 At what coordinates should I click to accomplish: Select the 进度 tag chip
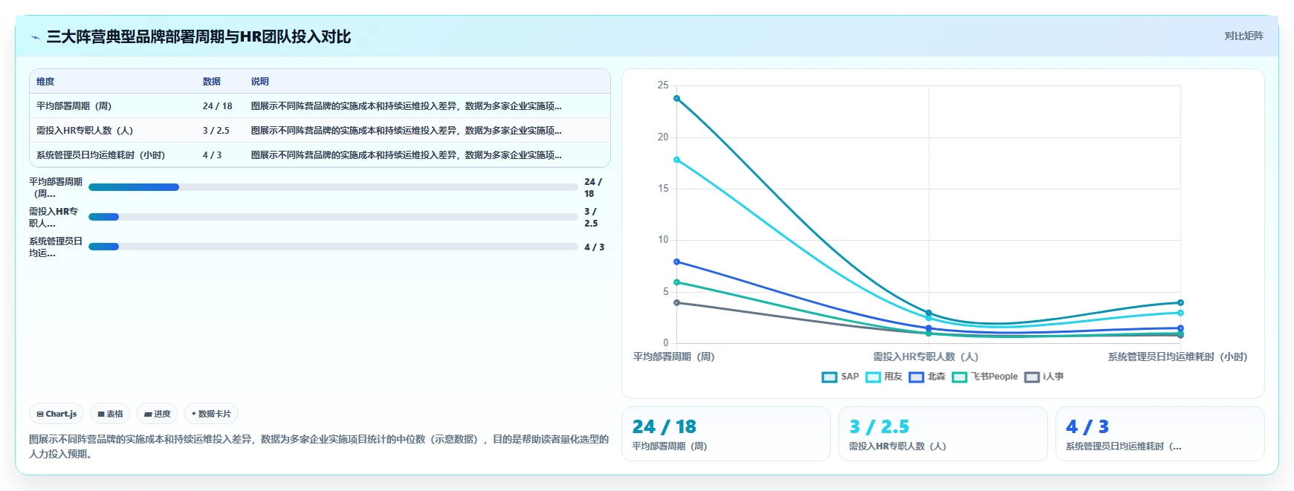[157, 414]
